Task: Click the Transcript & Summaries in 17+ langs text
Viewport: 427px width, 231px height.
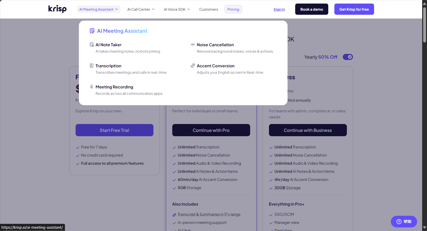Action: [209, 214]
